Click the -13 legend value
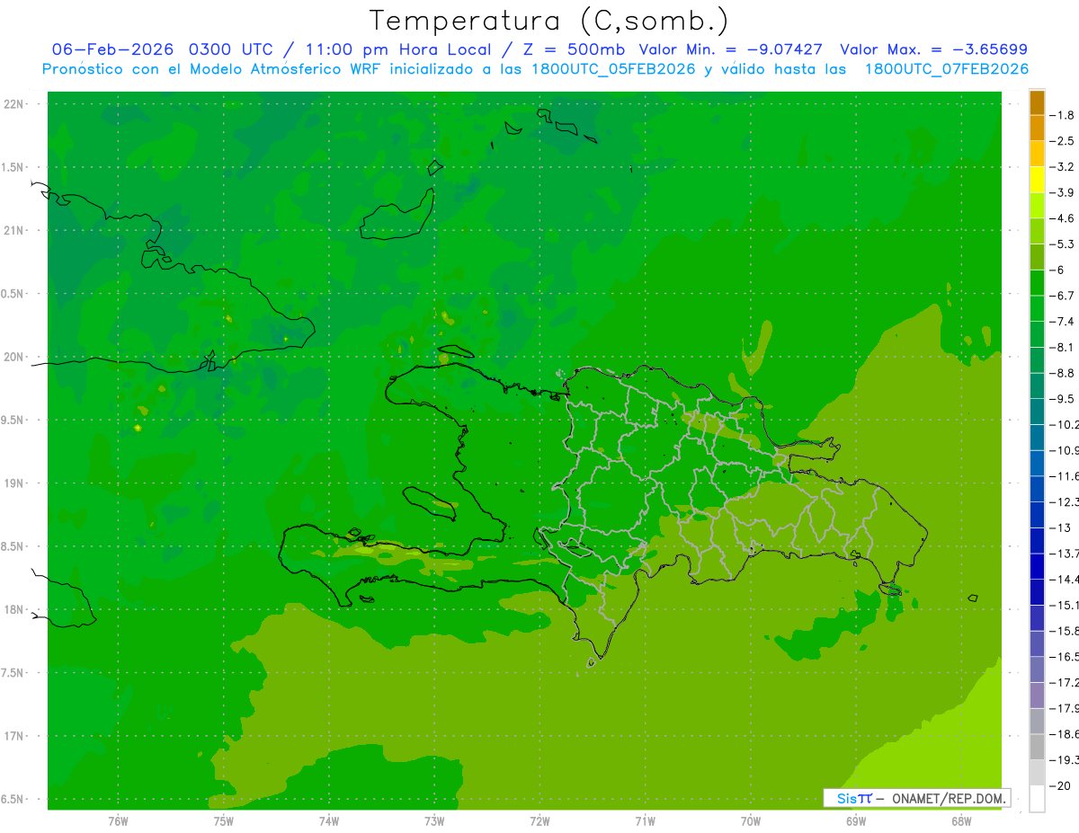Screen dimensions: 1079x833 pyautogui.click(x=1060, y=527)
